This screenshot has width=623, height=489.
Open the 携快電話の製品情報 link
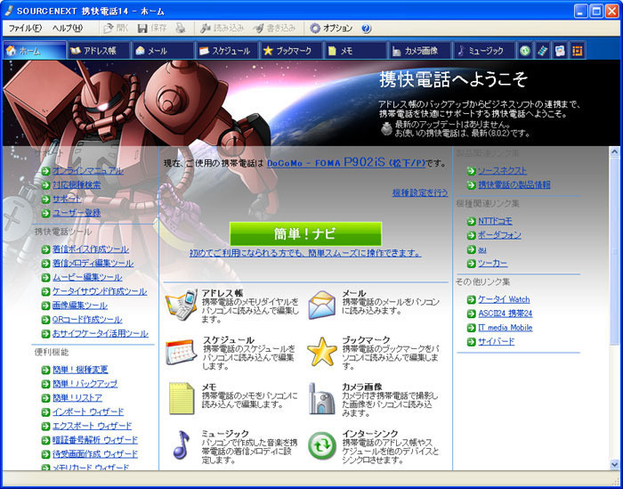514,185
